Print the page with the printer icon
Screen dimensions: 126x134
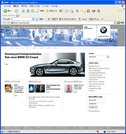click(x=72, y=11)
